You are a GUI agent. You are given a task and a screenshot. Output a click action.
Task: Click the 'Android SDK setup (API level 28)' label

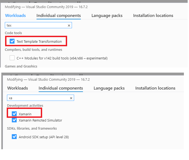pos(44,137)
